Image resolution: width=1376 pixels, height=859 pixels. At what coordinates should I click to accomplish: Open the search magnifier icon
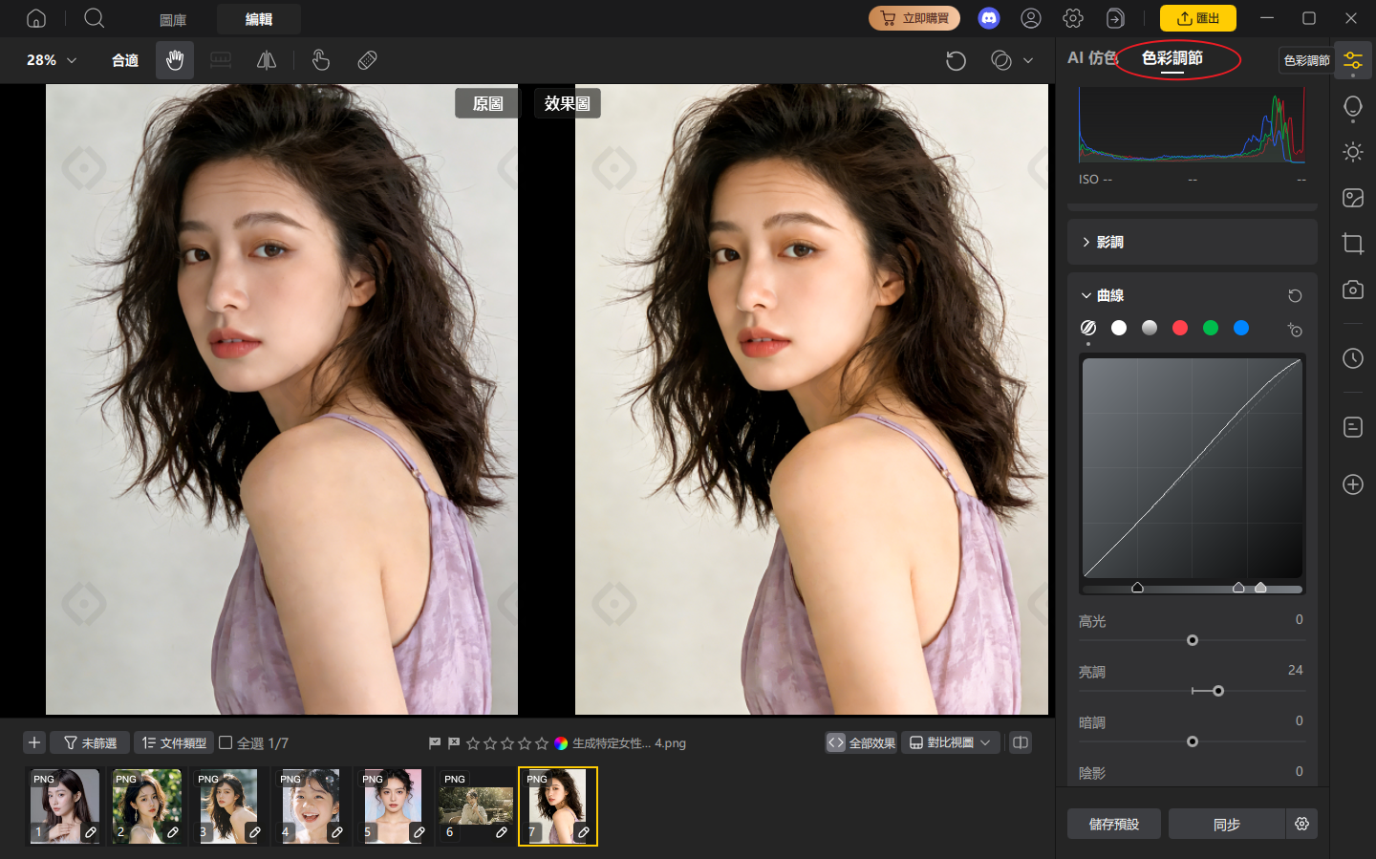(94, 18)
